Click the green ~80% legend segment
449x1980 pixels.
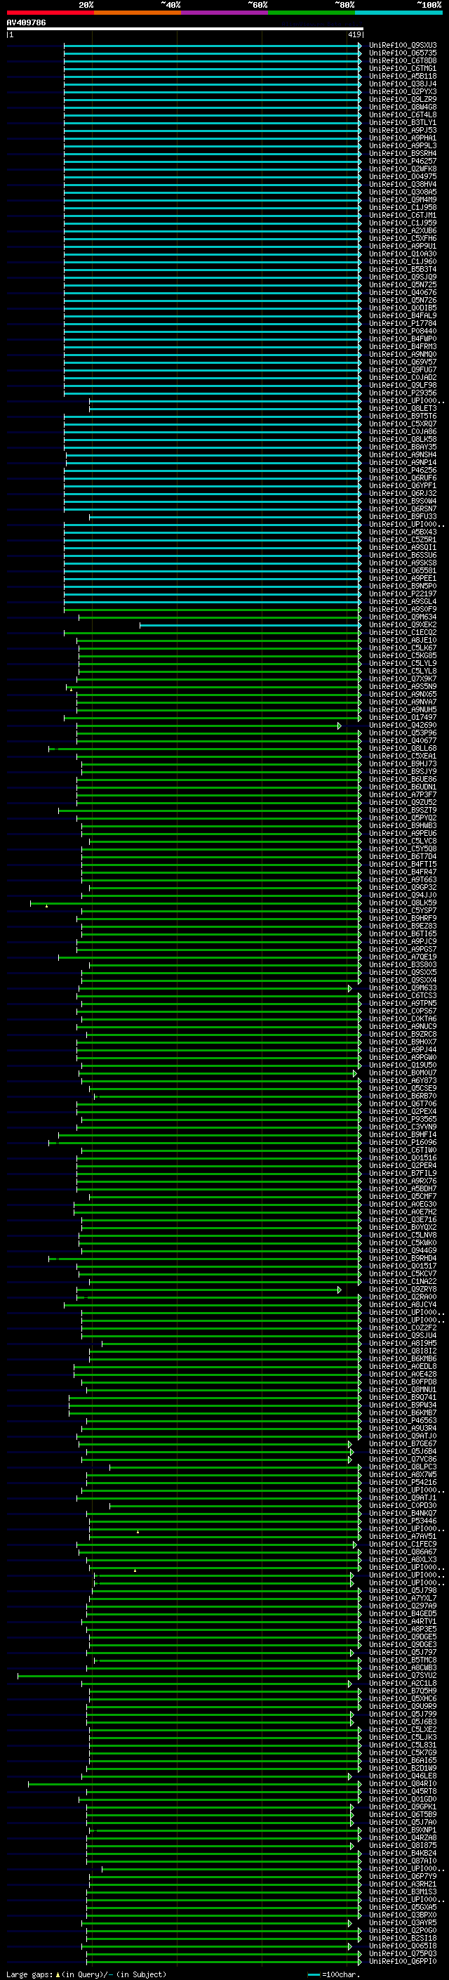311,13
